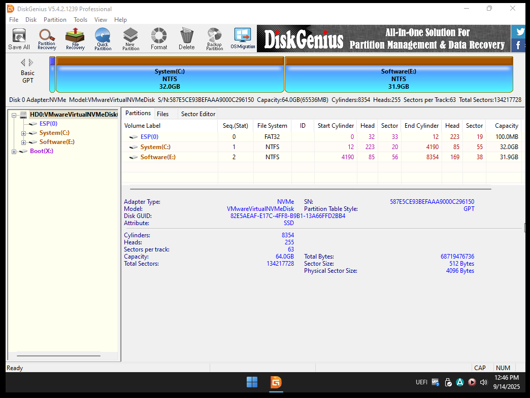Click the UEFI label in the taskbar
The width and height of the screenshot is (530, 398).
click(x=421, y=382)
